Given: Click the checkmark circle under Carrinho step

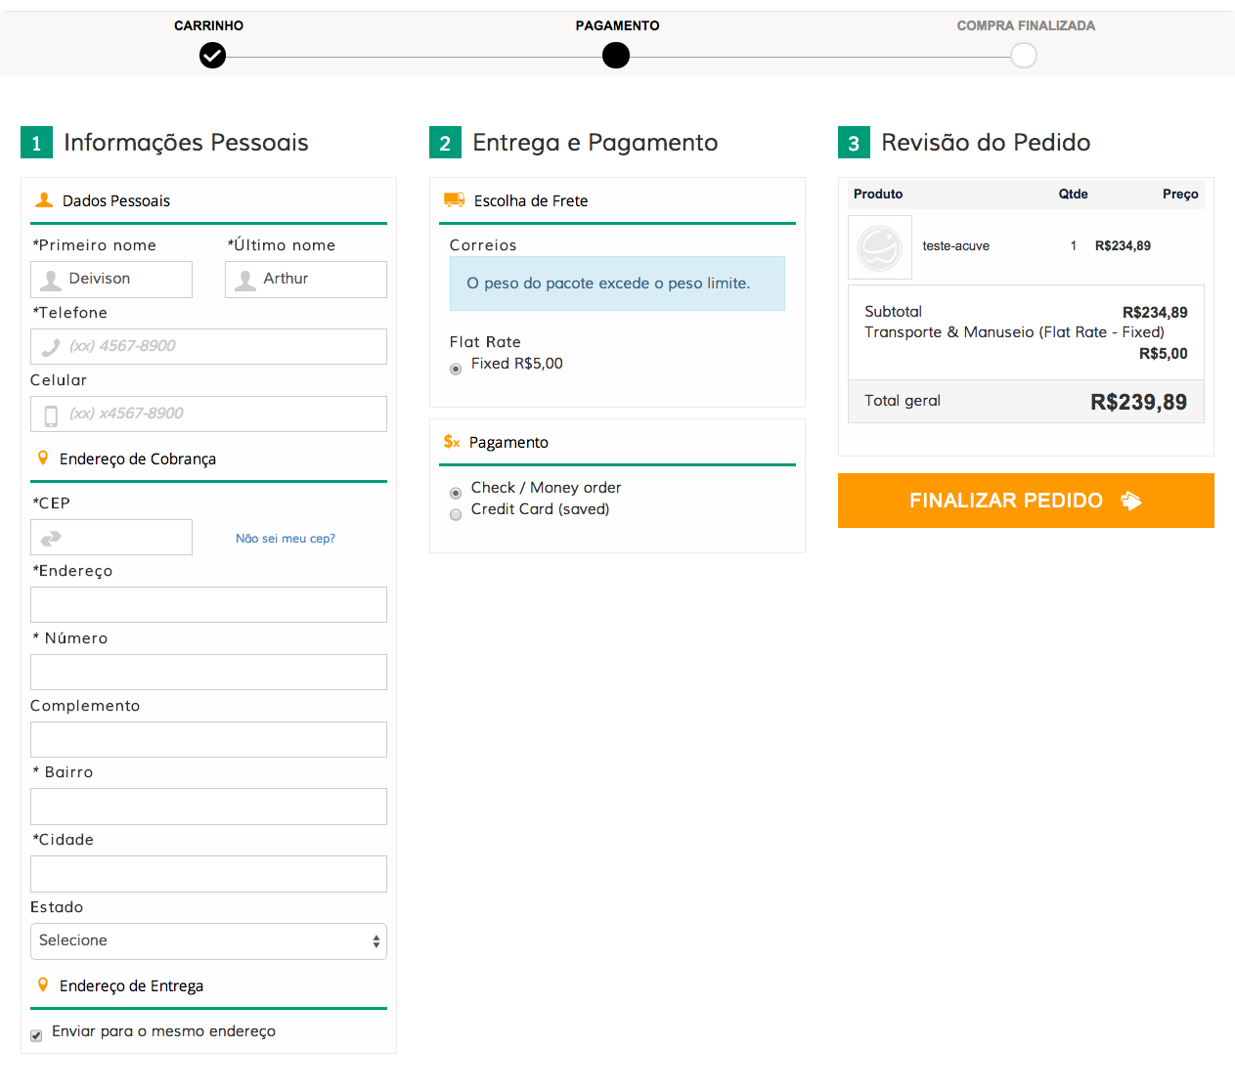Looking at the screenshot, I should click(x=212, y=56).
